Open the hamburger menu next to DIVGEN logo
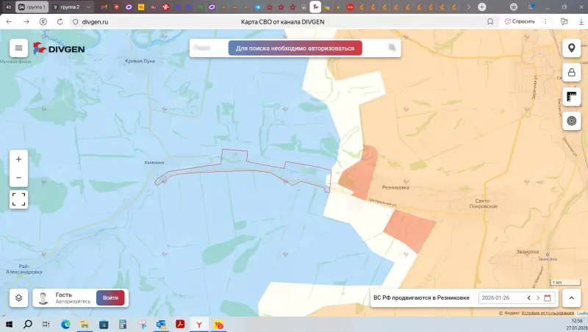This screenshot has width=588, height=332. 18,48
